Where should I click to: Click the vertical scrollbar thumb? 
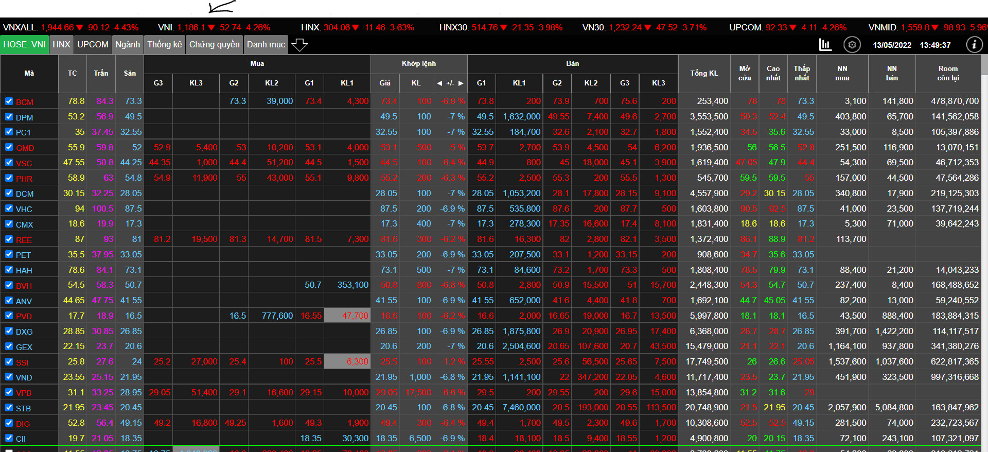pyautogui.click(x=984, y=66)
